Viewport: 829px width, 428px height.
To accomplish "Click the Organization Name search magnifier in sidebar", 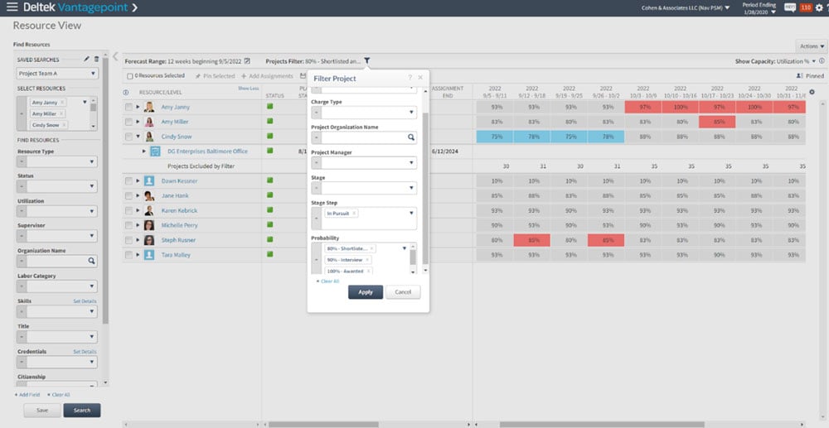I will 91,261.
